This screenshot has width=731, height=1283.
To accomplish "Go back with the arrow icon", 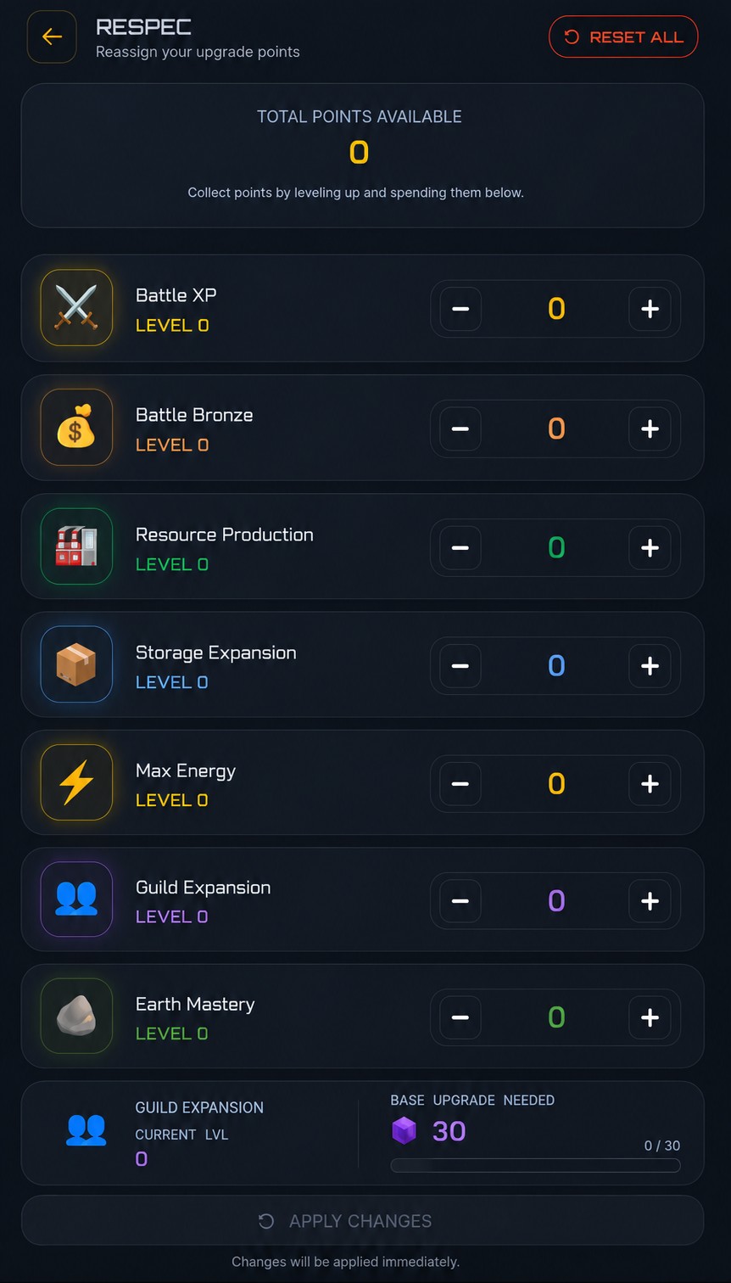I will [x=52, y=37].
